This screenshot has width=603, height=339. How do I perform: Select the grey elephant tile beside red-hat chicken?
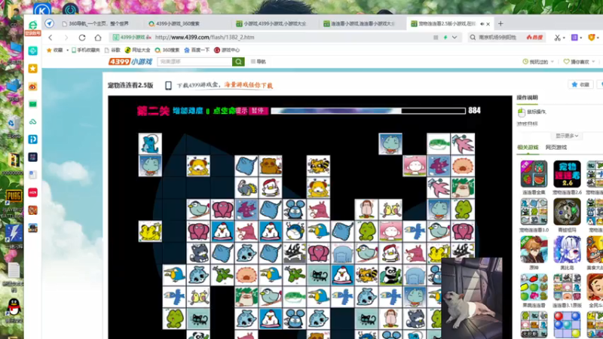point(342,253)
